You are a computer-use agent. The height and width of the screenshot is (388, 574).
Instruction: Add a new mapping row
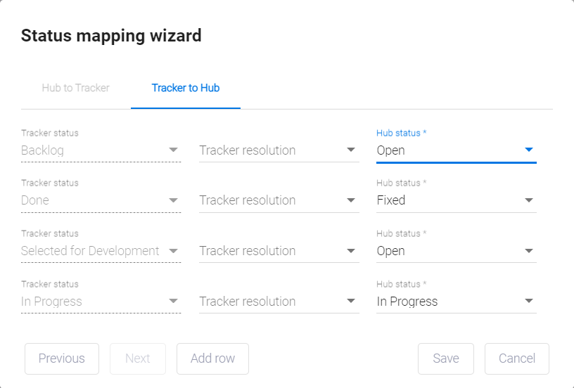click(212, 358)
